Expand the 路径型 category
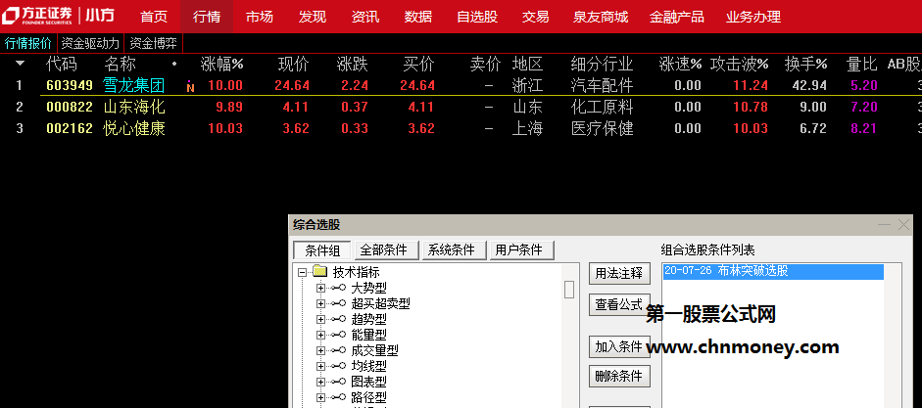The width and height of the screenshot is (922, 408). 320,397
